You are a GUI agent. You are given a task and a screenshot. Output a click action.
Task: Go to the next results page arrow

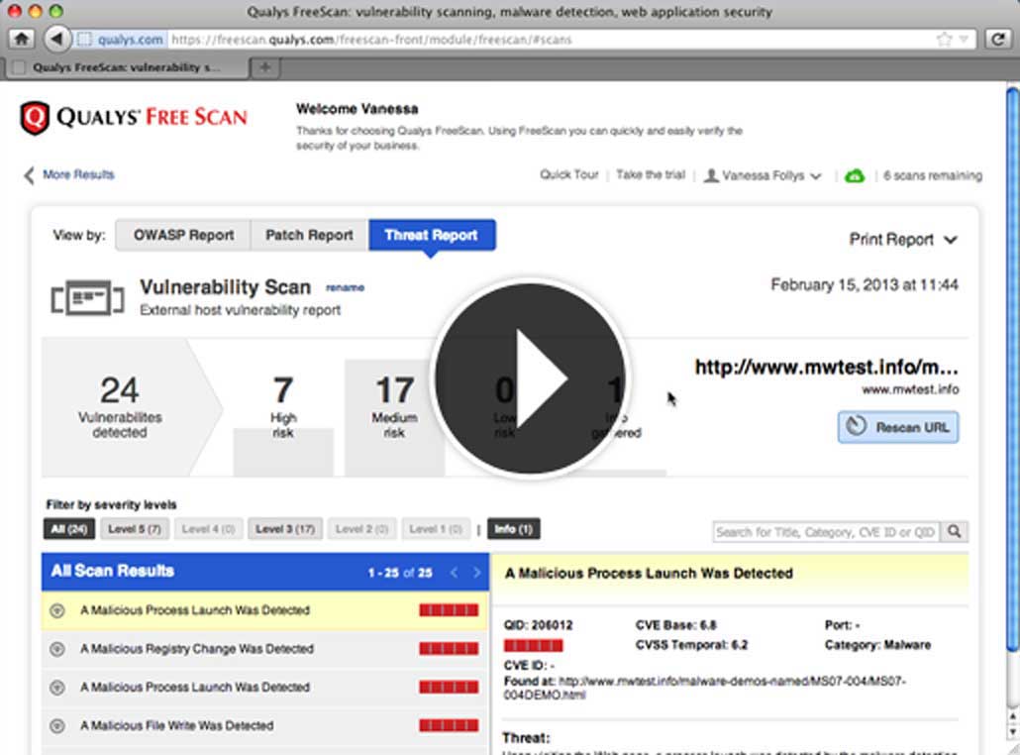476,572
